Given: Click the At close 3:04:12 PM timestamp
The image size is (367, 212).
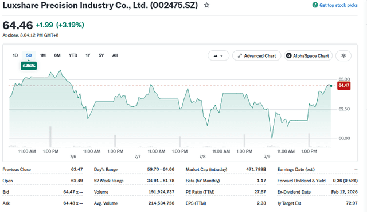Looking at the screenshot, I should [30, 35].
